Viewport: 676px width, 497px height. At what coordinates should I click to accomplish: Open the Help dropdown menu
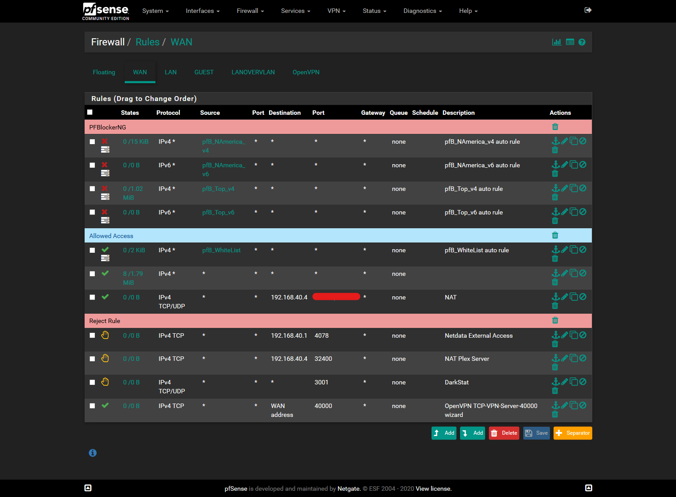pos(468,11)
